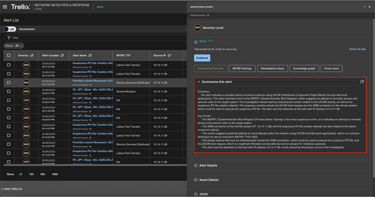
Task: Click CRIT badge in 04:18:36 PM row
Action: coord(27,162)
